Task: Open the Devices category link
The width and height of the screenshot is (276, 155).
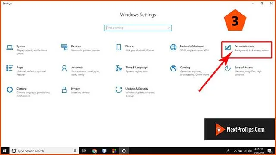Action: (x=76, y=46)
